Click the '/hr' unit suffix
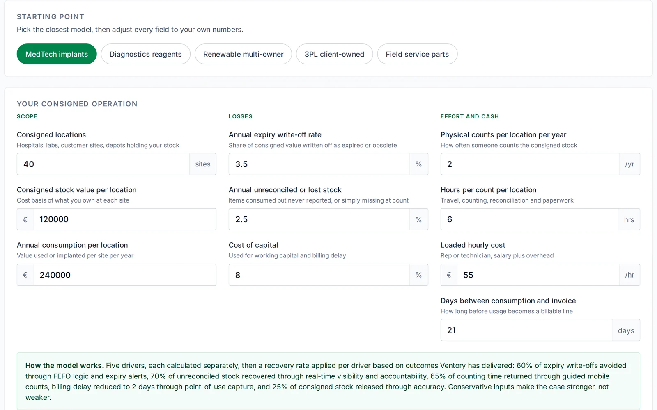The height and width of the screenshot is (410, 657). tap(629, 275)
